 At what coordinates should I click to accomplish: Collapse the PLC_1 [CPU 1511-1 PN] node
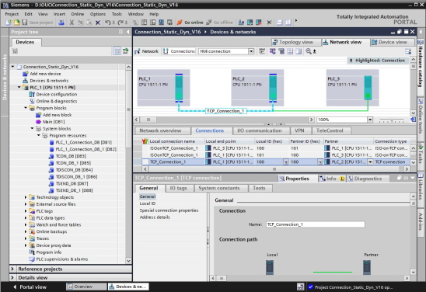19,88
